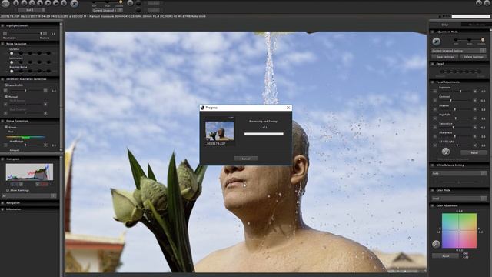Screen dimensions: 492x277
Task: Click Reset button under the color wheel
Action: 445,256
